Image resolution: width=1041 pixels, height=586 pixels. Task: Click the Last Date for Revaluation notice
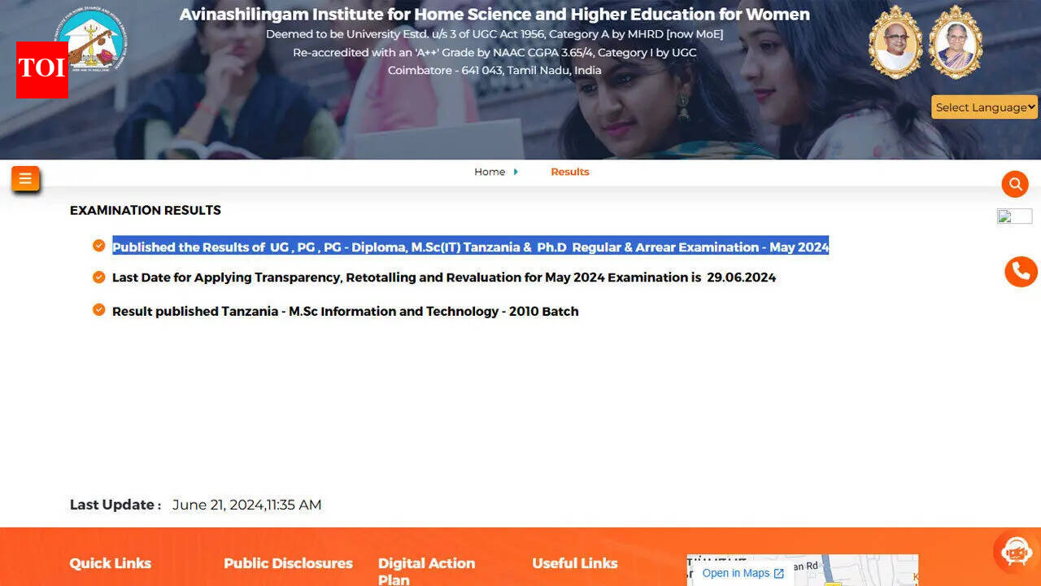444,278
